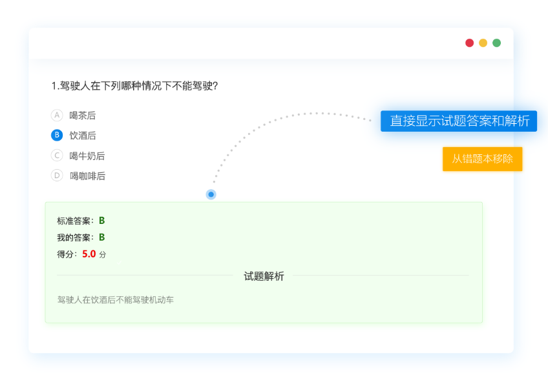The height and width of the screenshot is (373, 548).
Task: Click the green B beside 标准答案
Action: [101, 221]
